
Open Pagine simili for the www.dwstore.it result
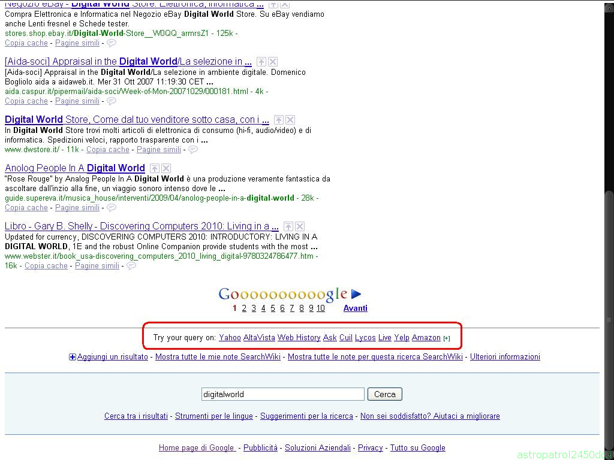[x=158, y=149]
